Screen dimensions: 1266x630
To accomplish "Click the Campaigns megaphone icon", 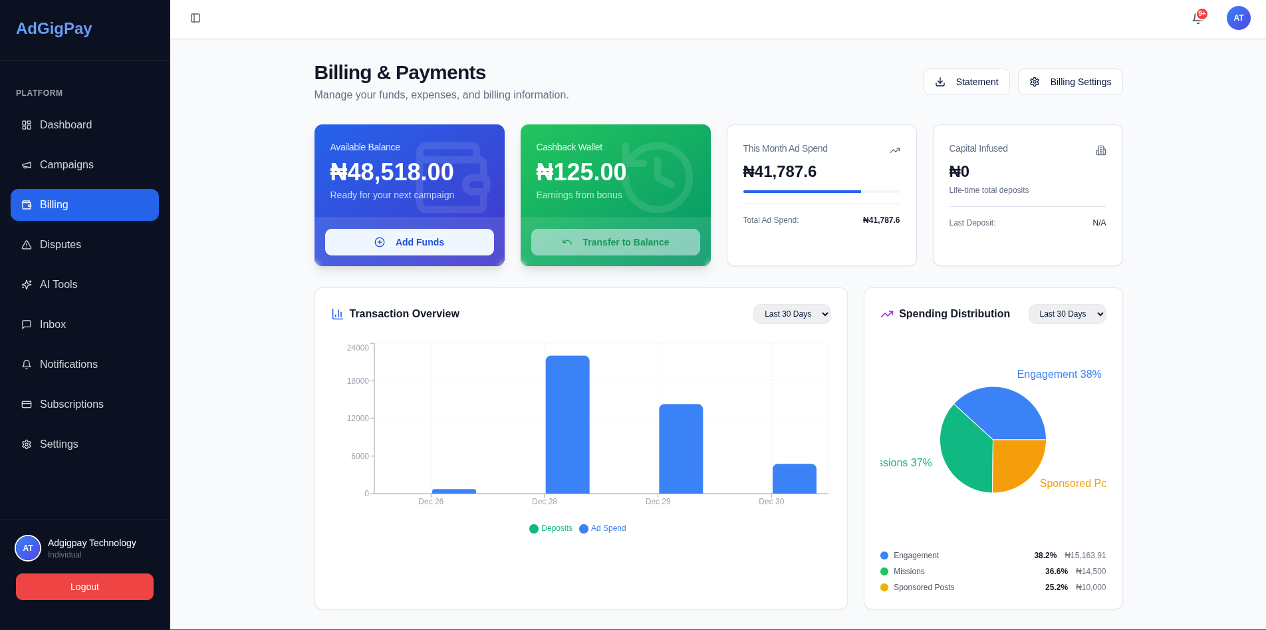I will (27, 165).
